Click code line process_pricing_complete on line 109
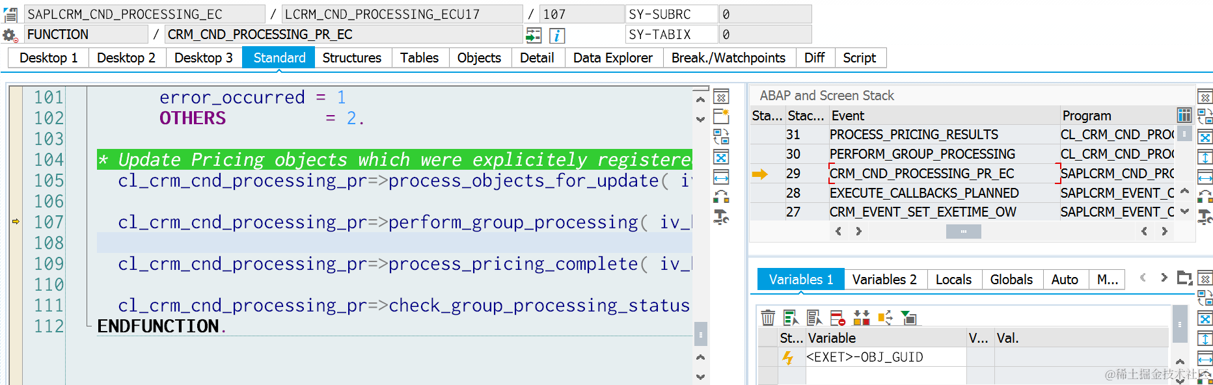 point(405,263)
